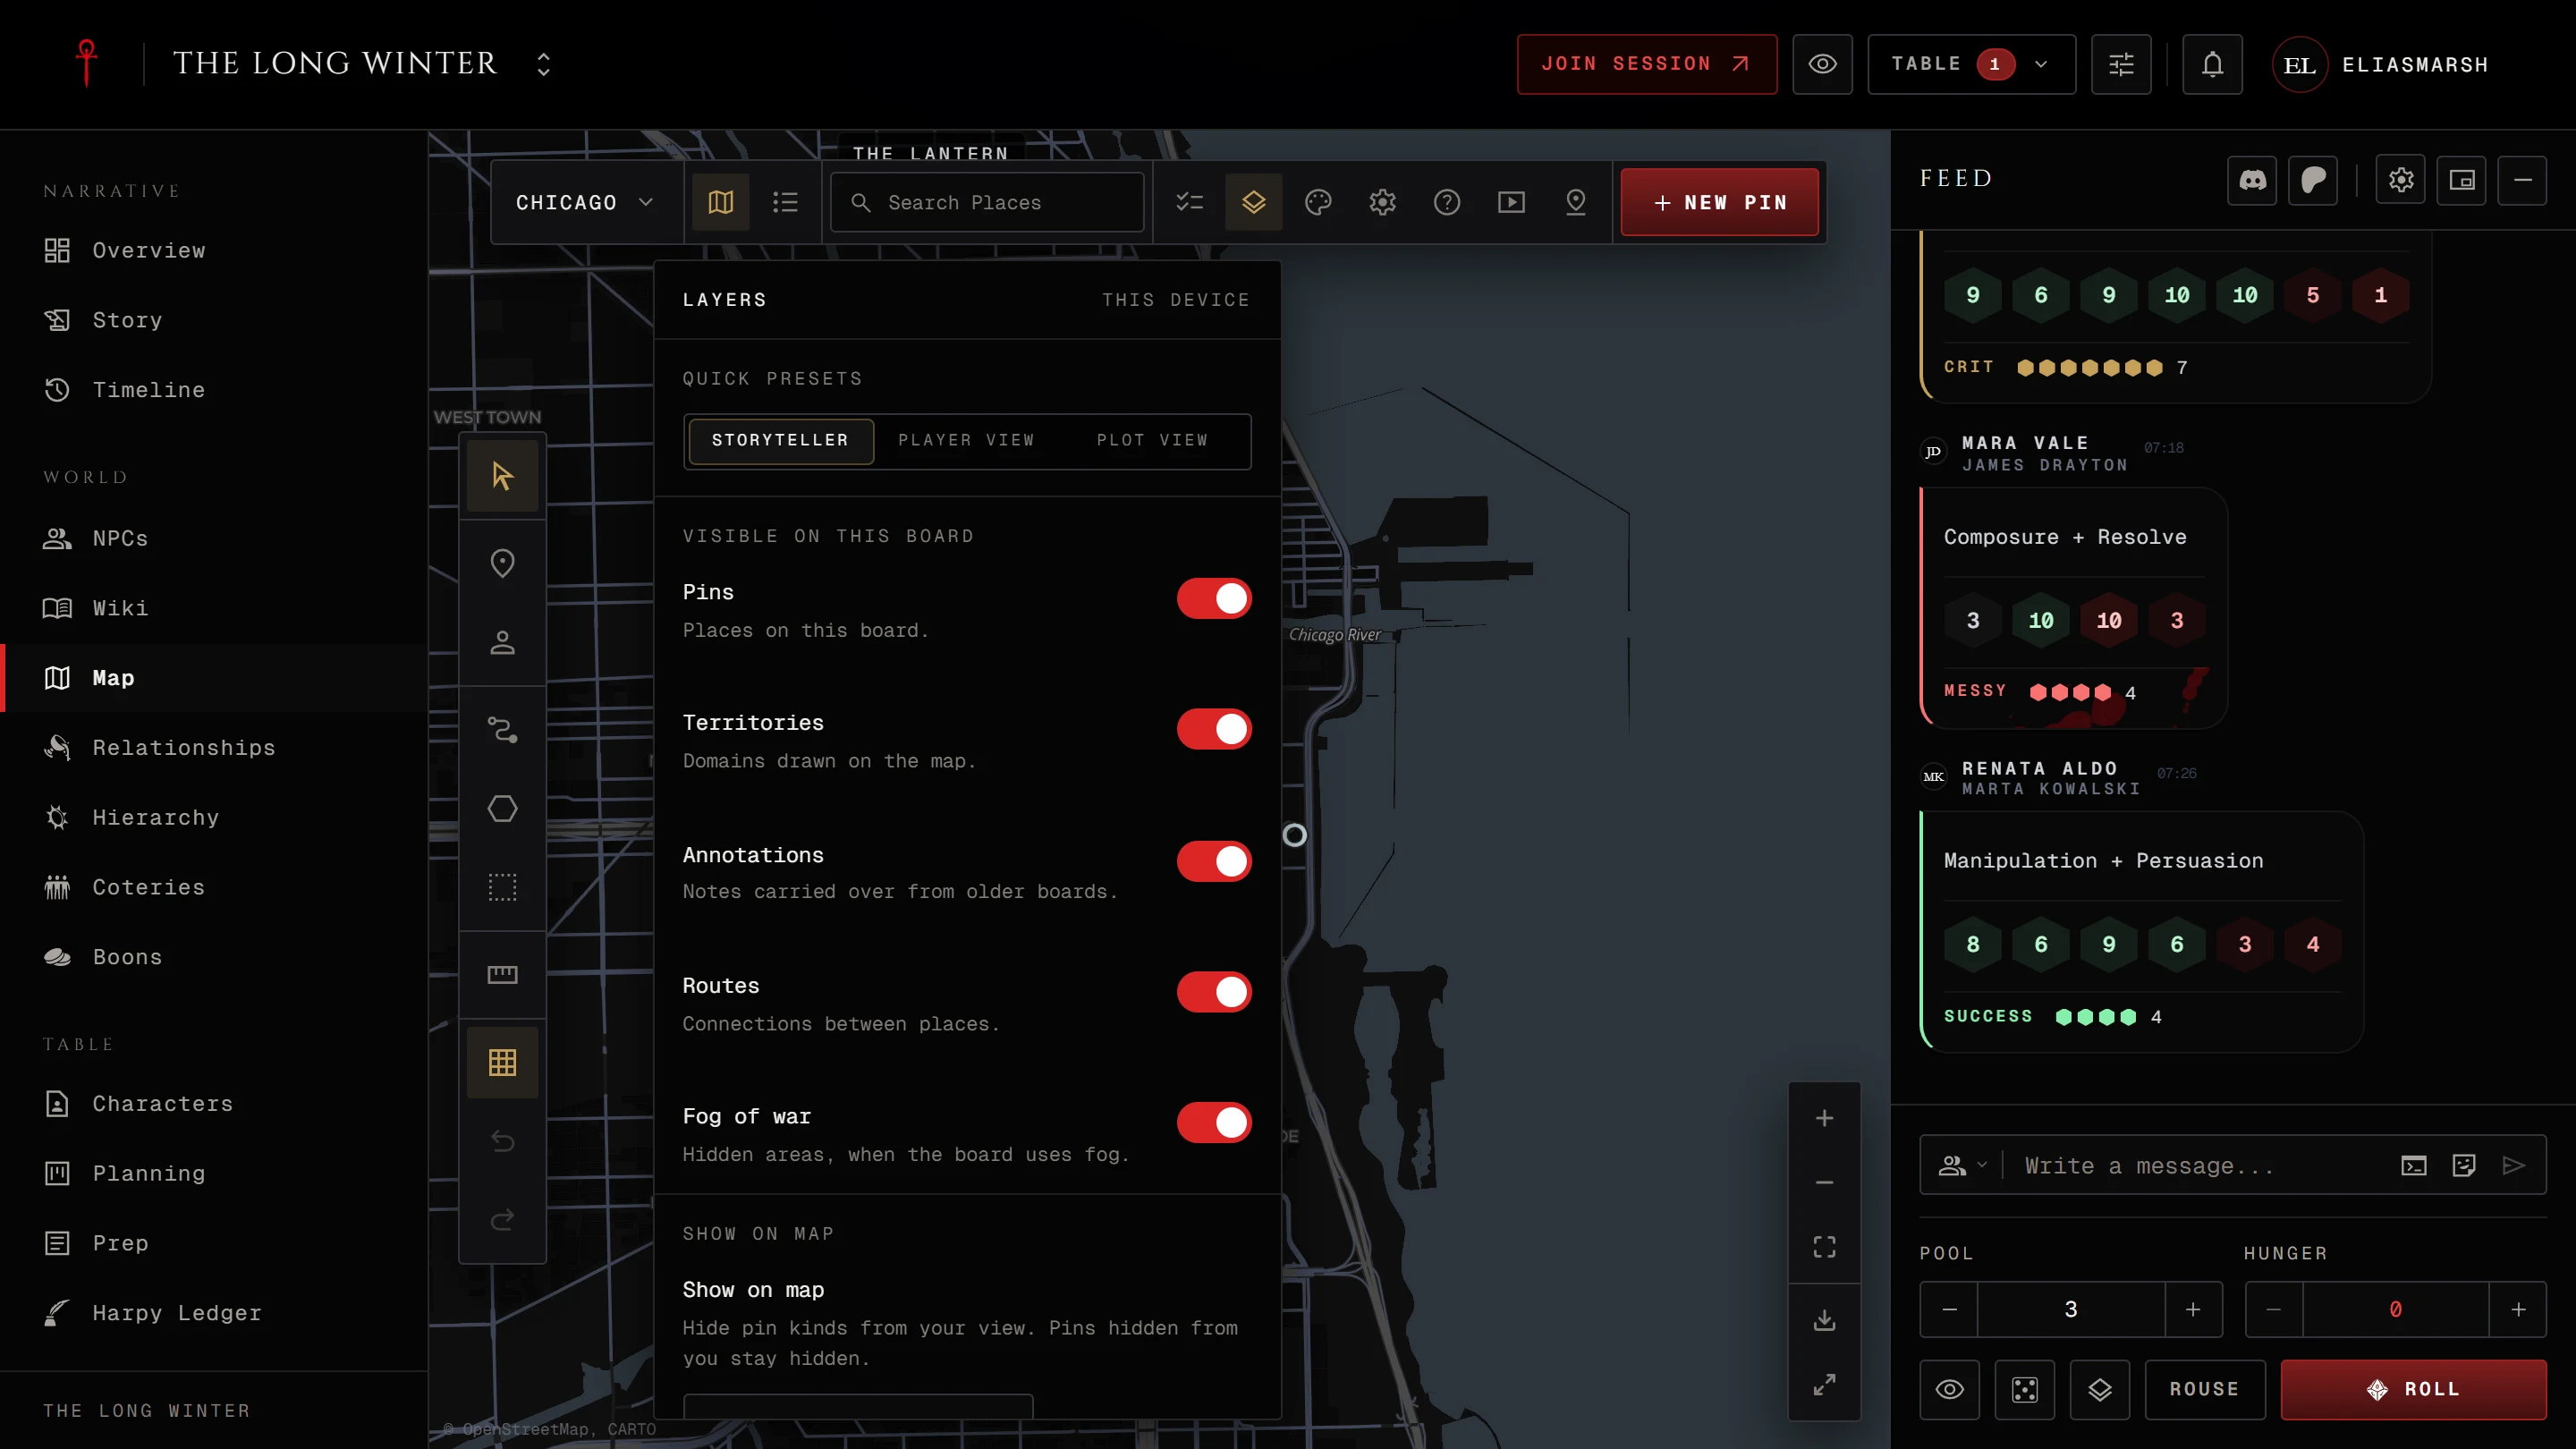Screen dimensions: 2576x1449
Task: Click the eye preview icon in top bar
Action: pos(1822,64)
